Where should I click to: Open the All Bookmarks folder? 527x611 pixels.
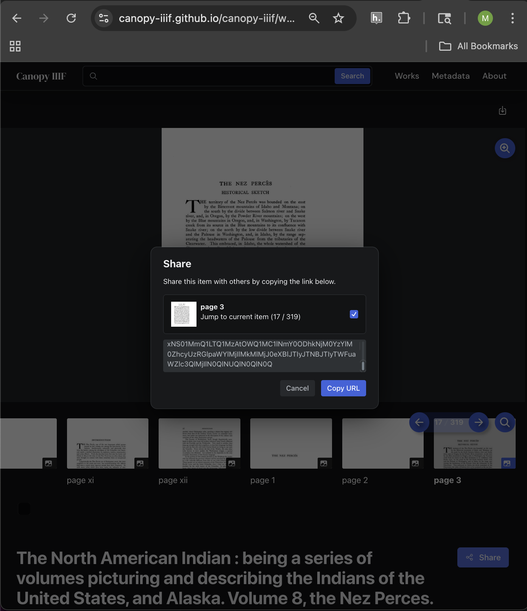point(479,46)
